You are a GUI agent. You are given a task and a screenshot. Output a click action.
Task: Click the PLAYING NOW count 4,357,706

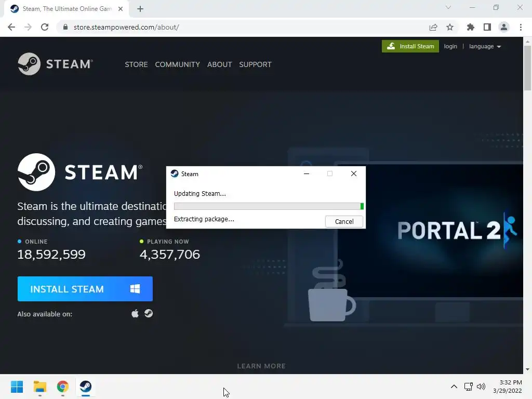(x=170, y=254)
